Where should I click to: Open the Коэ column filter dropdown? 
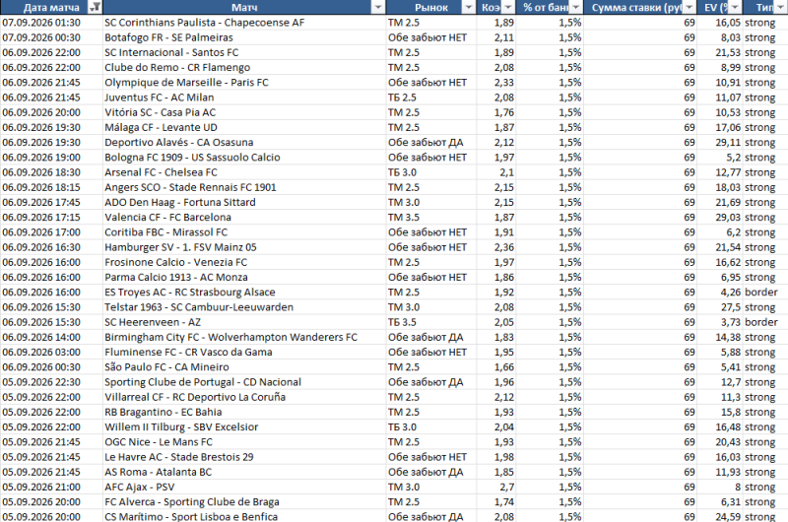[x=508, y=7]
